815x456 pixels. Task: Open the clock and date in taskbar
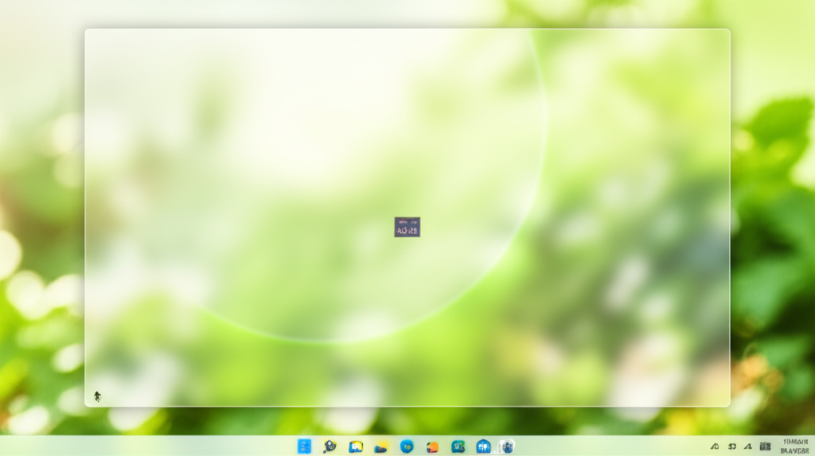[795, 446]
